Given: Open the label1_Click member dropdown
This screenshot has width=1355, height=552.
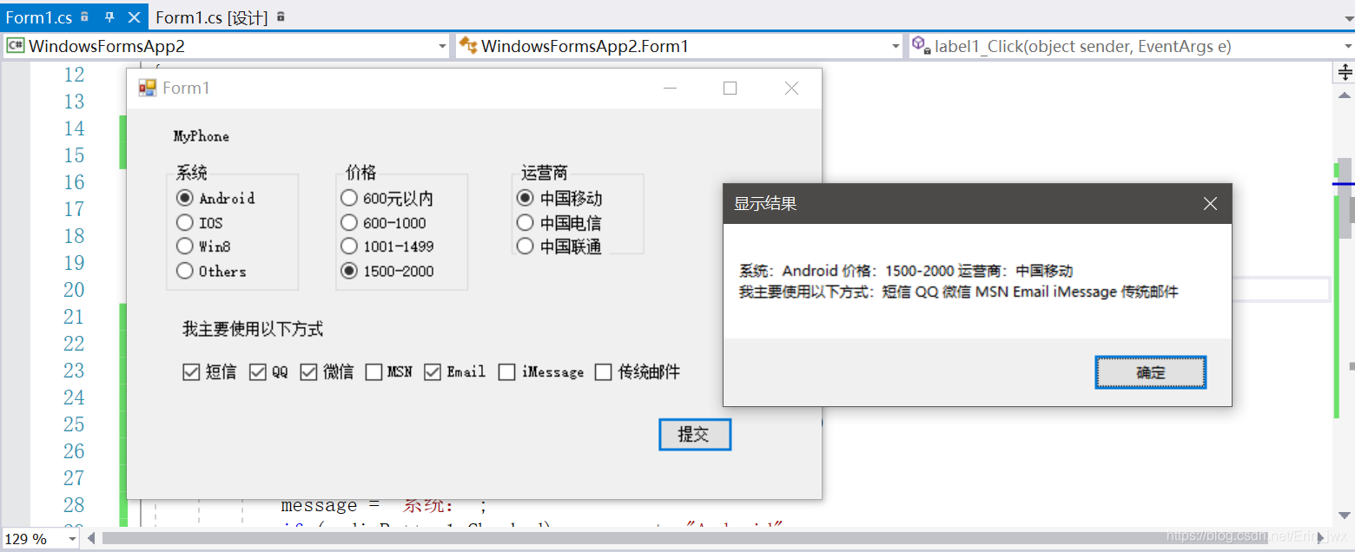Looking at the screenshot, I should [1346, 45].
